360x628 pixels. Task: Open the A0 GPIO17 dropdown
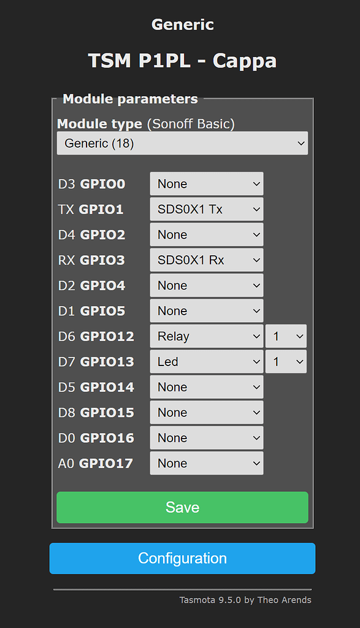(x=207, y=464)
